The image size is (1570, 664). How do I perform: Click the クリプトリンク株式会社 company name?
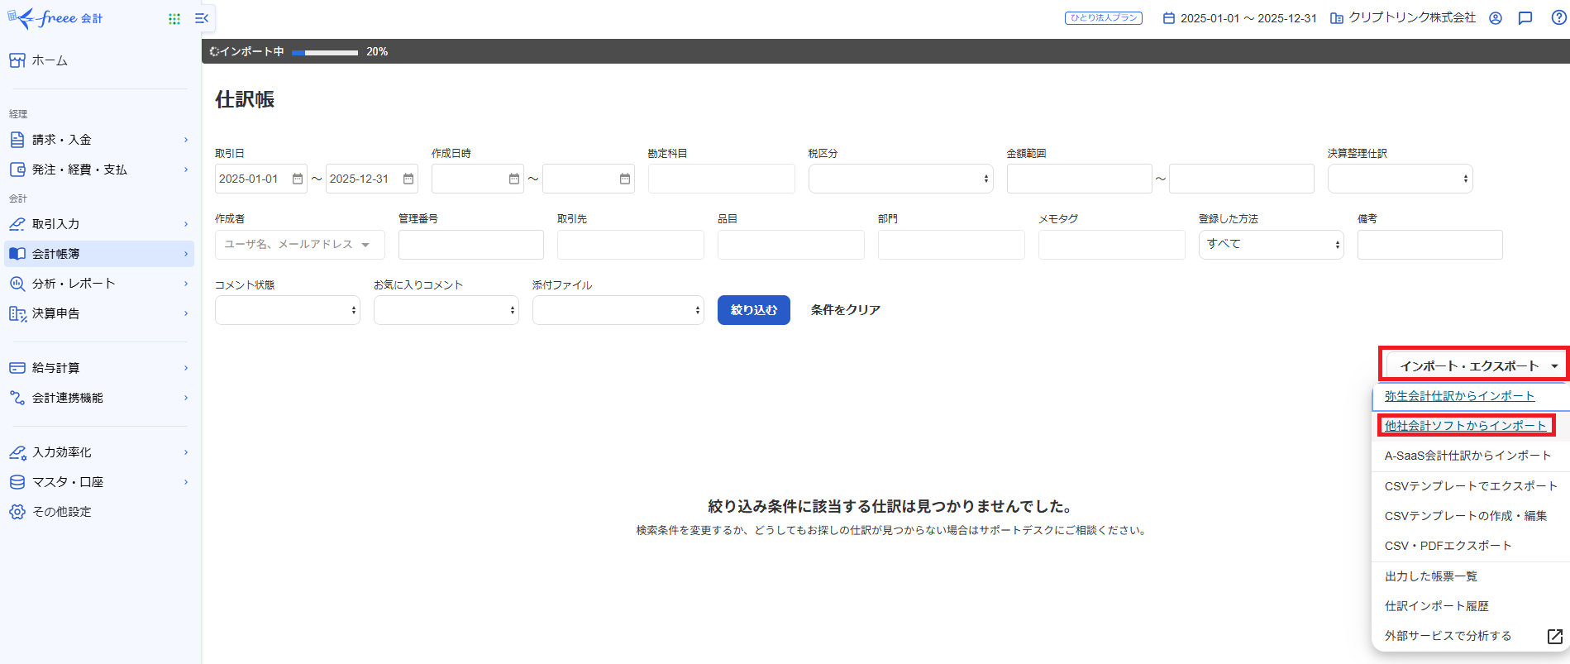[x=1412, y=18]
